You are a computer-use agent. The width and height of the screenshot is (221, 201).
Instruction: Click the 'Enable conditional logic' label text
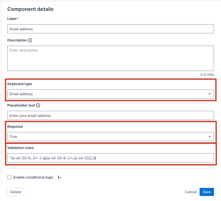[x=33, y=177]
